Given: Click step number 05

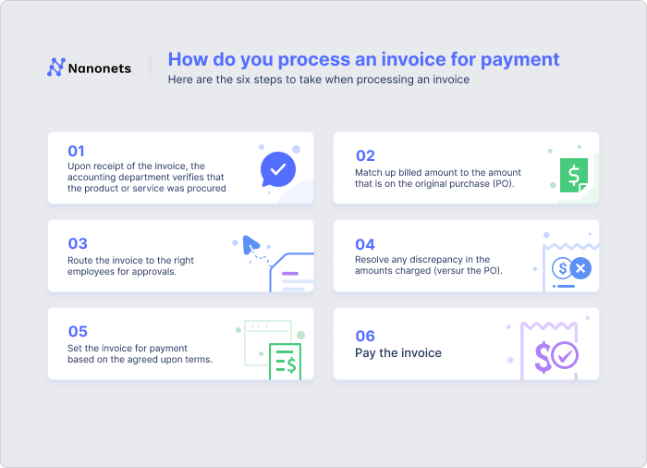Looking at the screenshot, I should pos(78,331).
